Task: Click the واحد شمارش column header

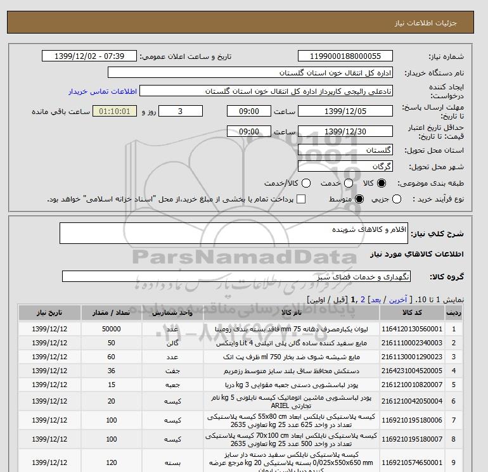Action: click(x=172, y=313)
